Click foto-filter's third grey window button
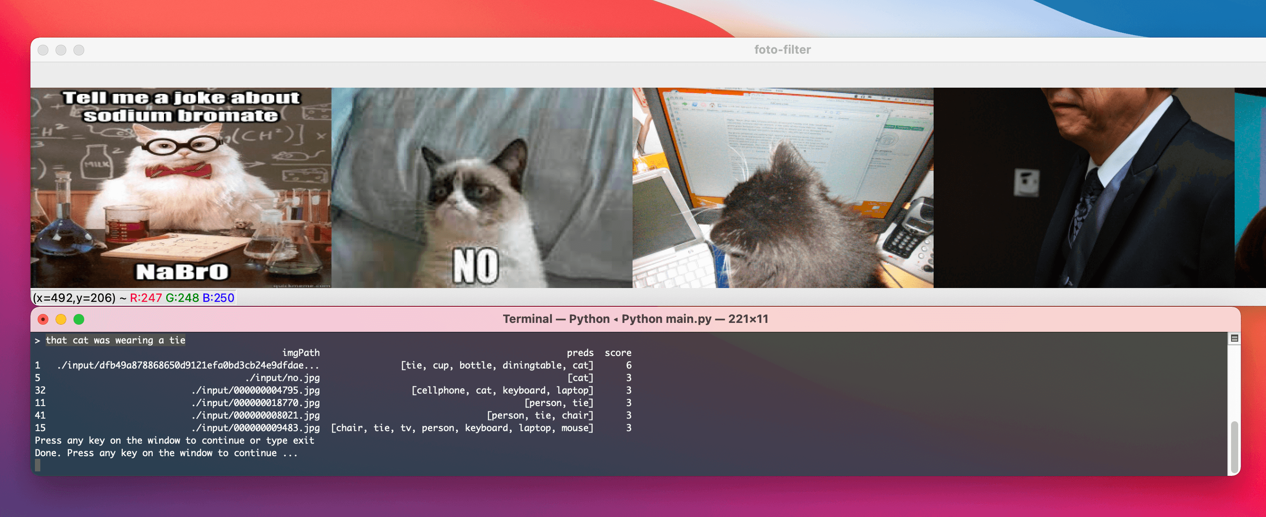This screenshot has height=517, width=1266. click(x=79, y=50)
